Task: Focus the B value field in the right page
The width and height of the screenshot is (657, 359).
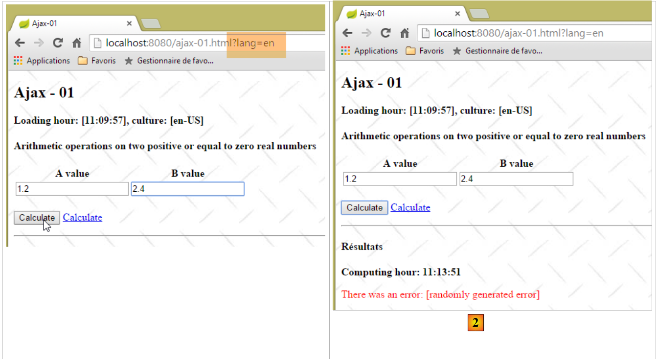Action: click(x=516, y=179)
